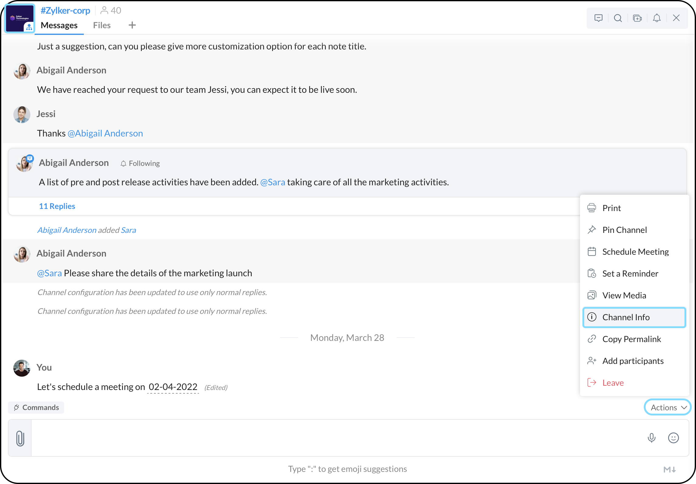The image size is (696, 484).
Task: Choose Schedule Meeting in the menu
Action: click(635, 252)
